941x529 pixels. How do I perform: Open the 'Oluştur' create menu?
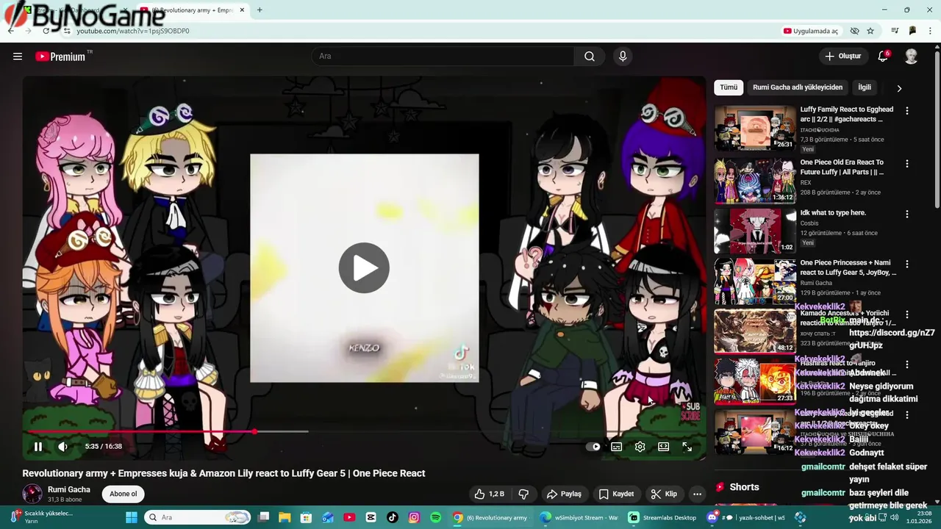(842, 56)
